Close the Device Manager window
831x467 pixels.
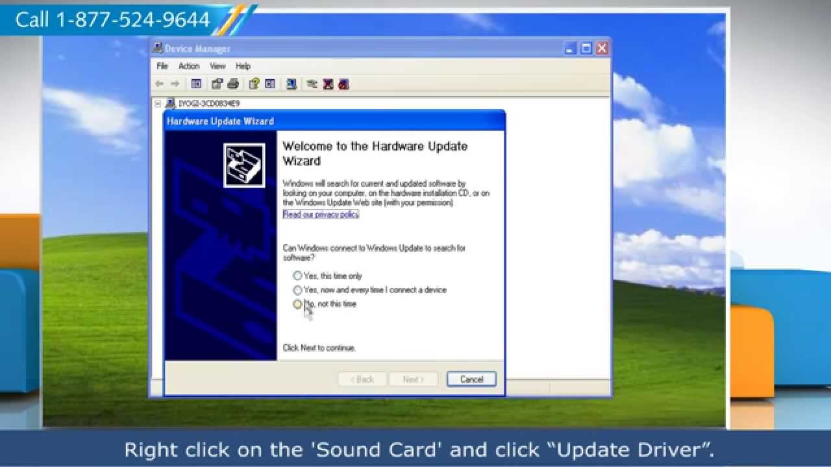(602, 49)
